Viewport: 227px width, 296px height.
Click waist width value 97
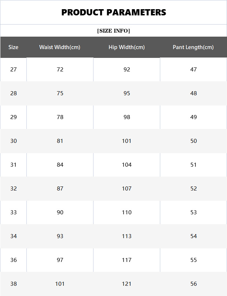tap(60, 260)
